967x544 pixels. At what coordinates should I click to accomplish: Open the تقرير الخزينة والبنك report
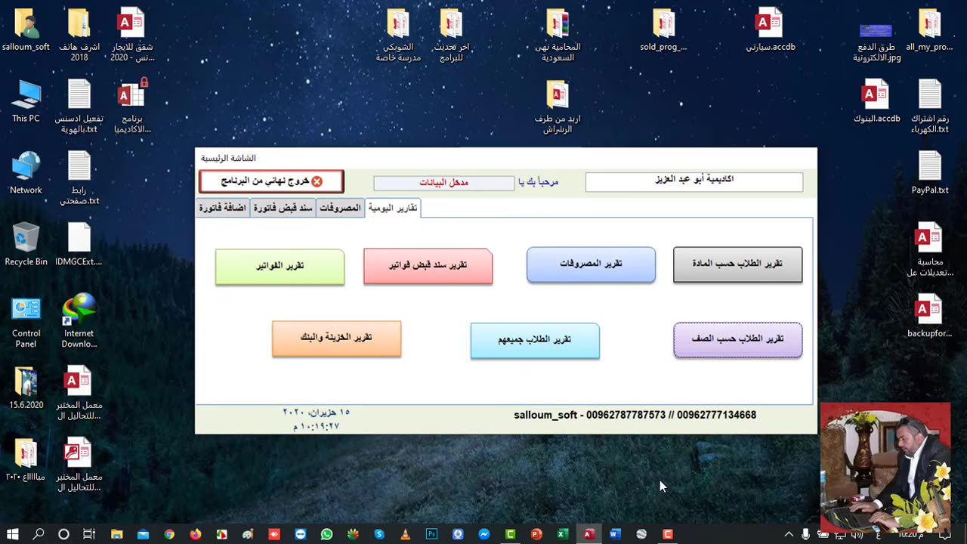pos(336,338)
